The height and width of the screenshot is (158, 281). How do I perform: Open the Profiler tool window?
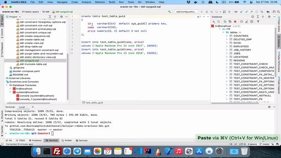(x=67, y=140)
